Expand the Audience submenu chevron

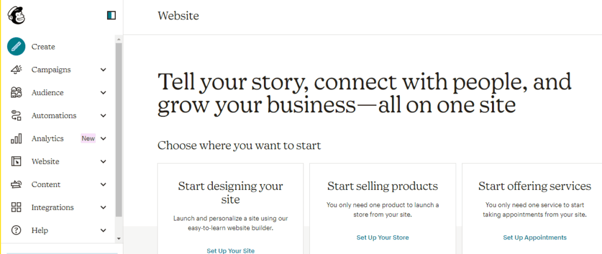(103, 93)
